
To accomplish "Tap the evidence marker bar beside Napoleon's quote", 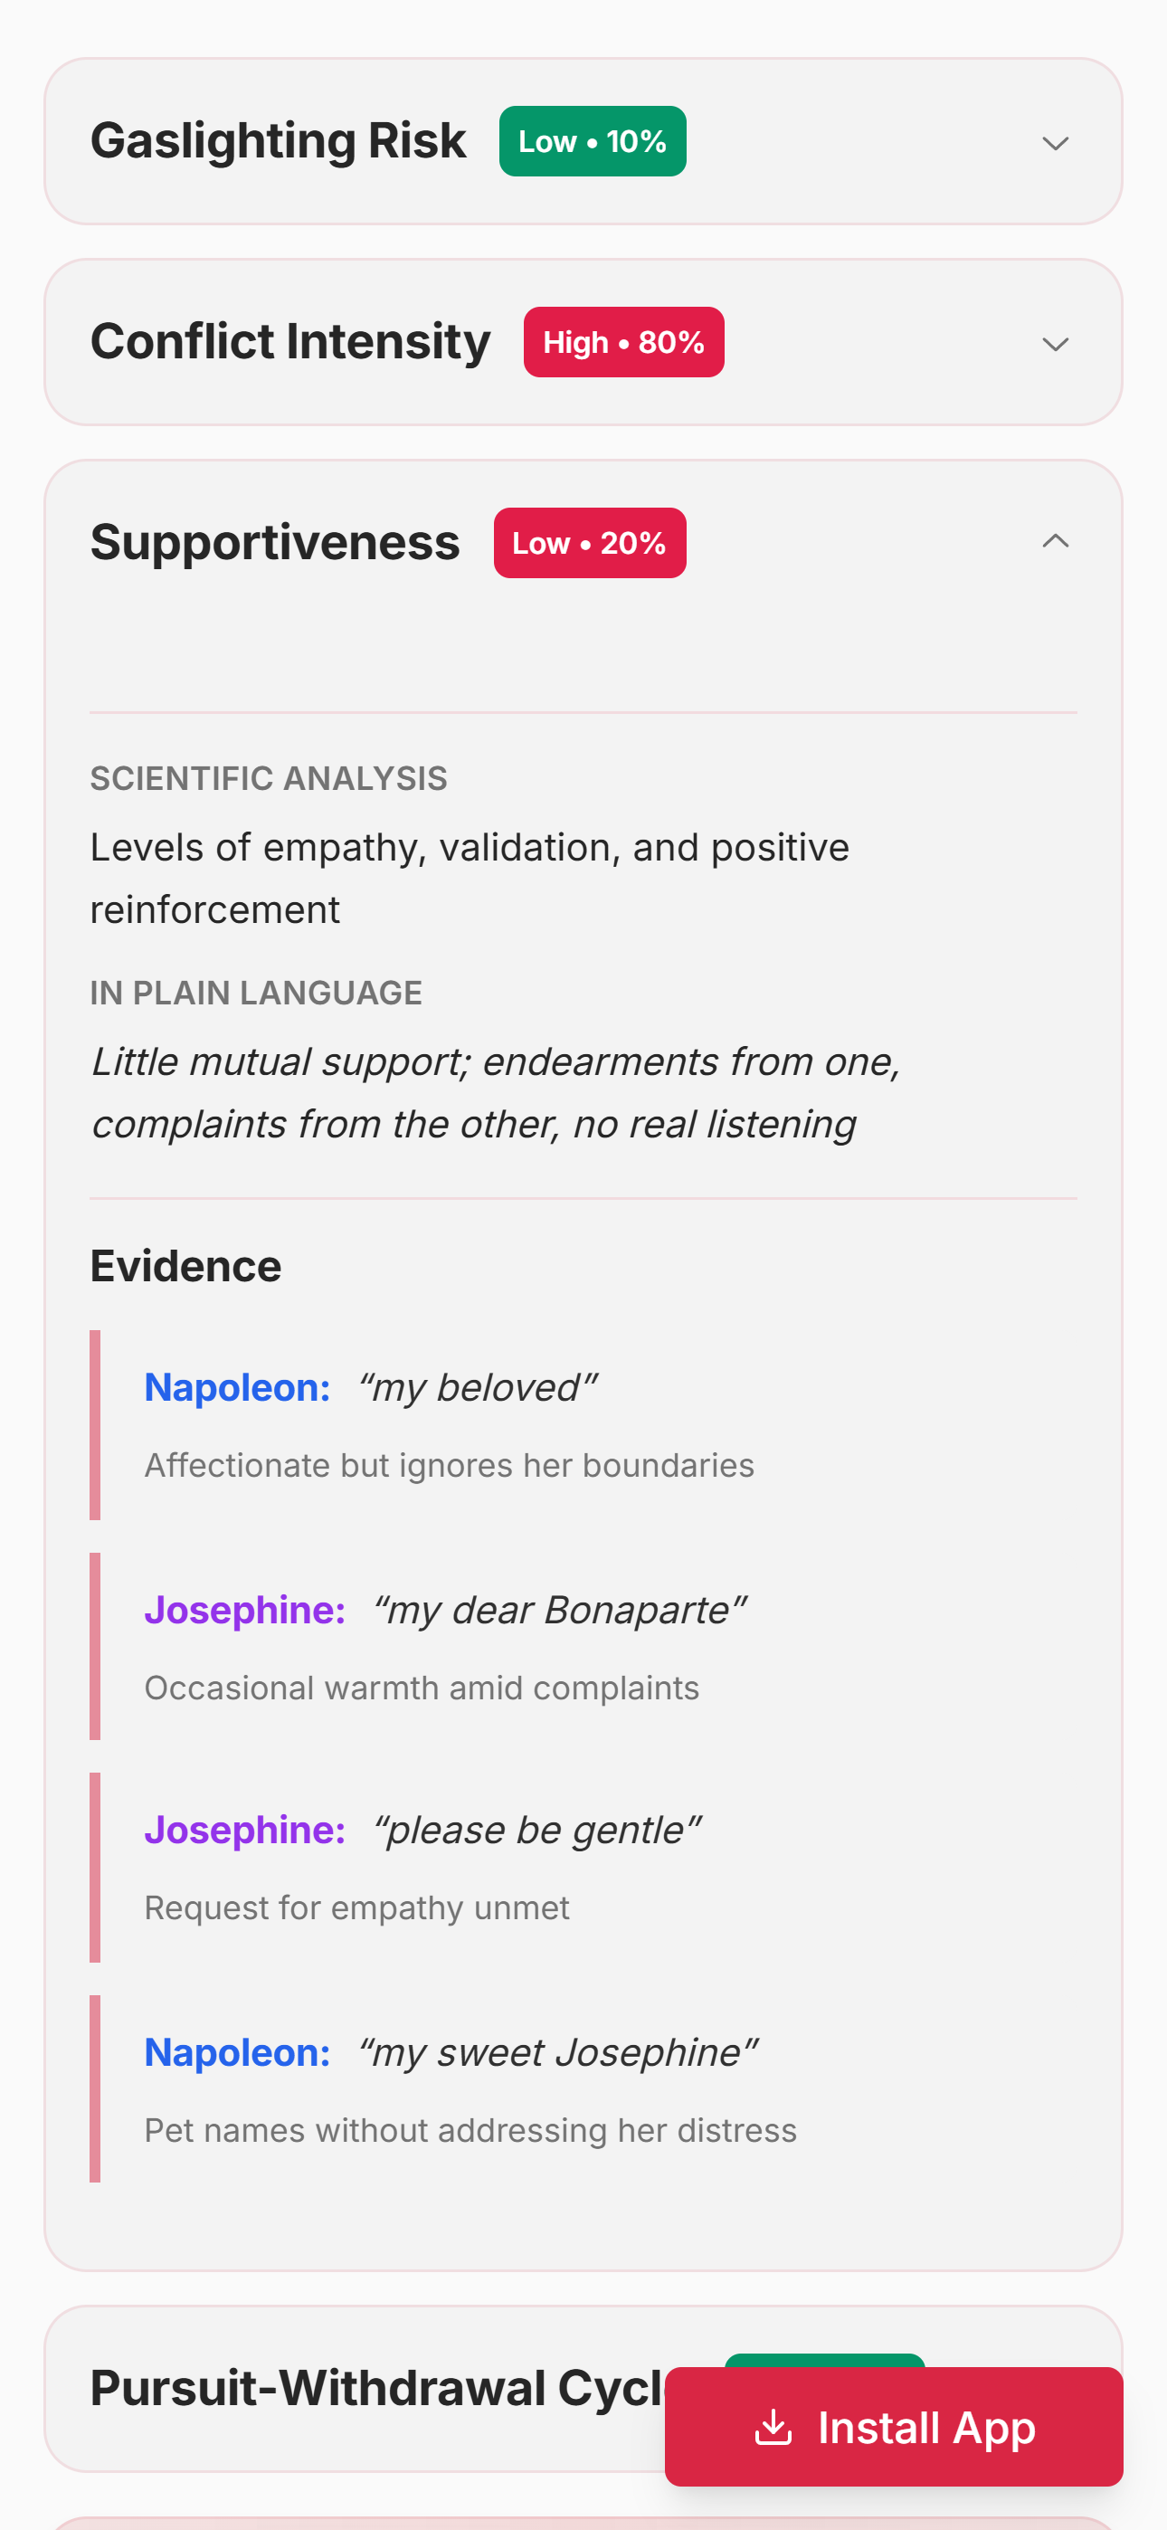I will coord(94,1424).
